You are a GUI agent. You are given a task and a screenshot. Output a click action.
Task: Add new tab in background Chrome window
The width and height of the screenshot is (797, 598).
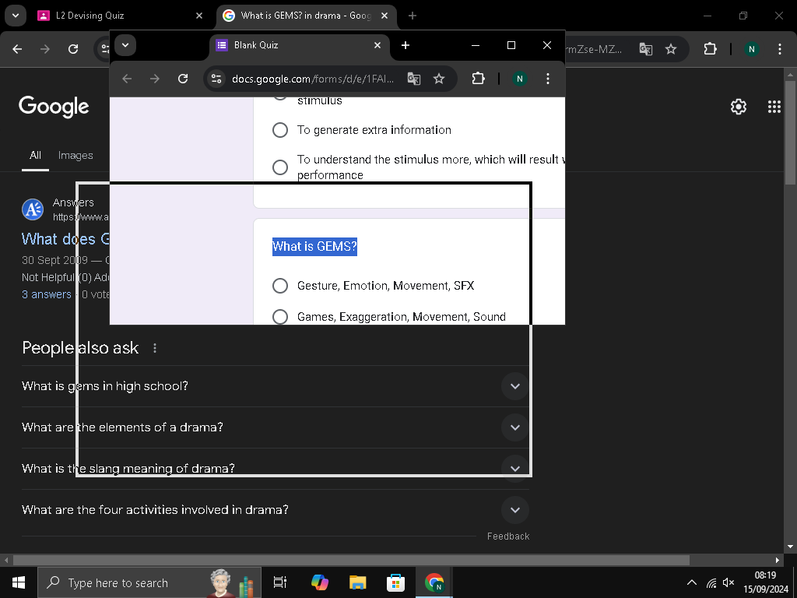click(413, 16)
